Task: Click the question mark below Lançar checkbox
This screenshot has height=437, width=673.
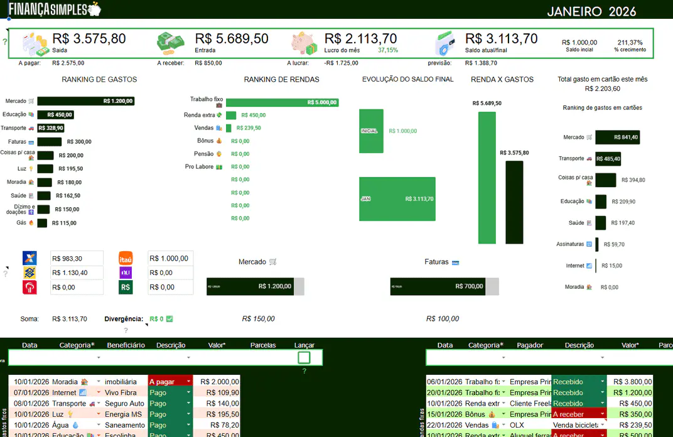Action: [x=304, y=371]
